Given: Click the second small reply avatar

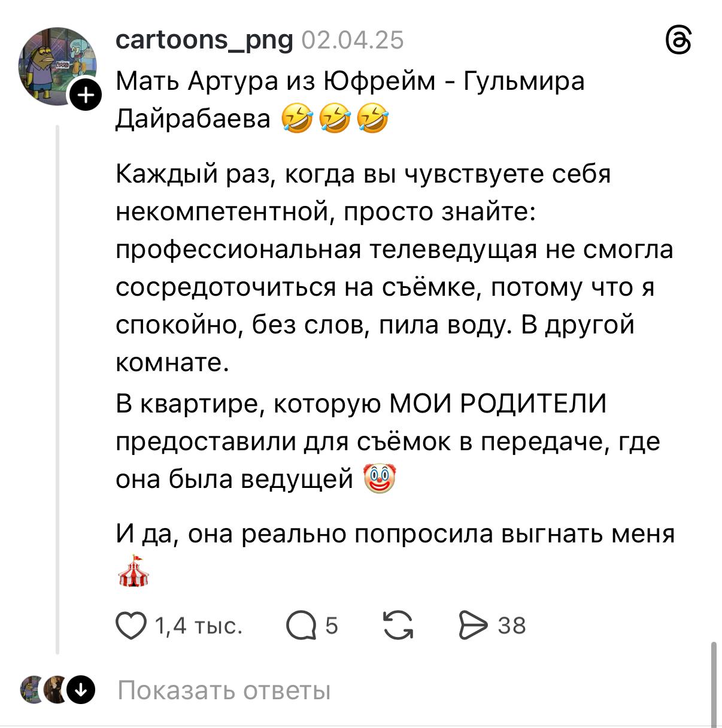Looking at the screenshot, I should click(56, 690).
